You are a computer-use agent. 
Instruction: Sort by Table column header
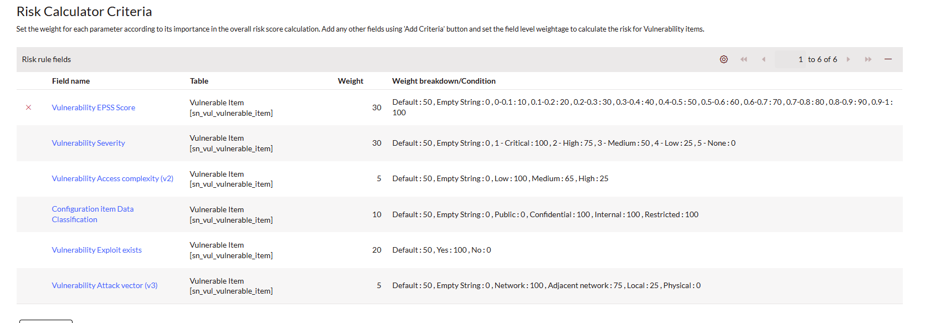(199, 81)
